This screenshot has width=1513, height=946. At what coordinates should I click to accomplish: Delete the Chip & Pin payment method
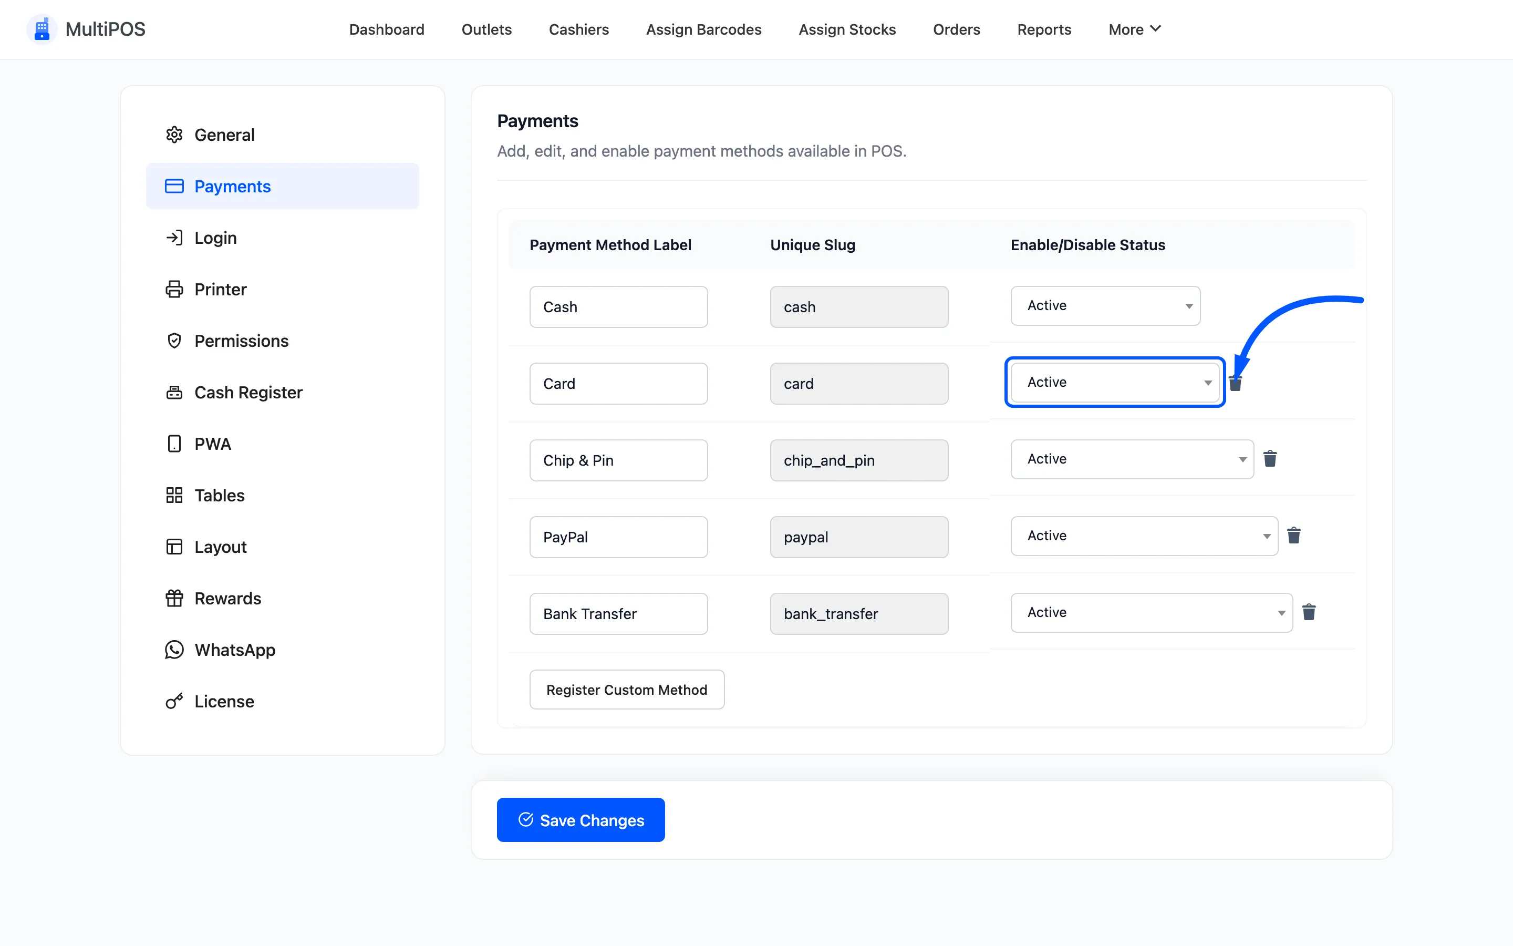[x=1270, y=459]
